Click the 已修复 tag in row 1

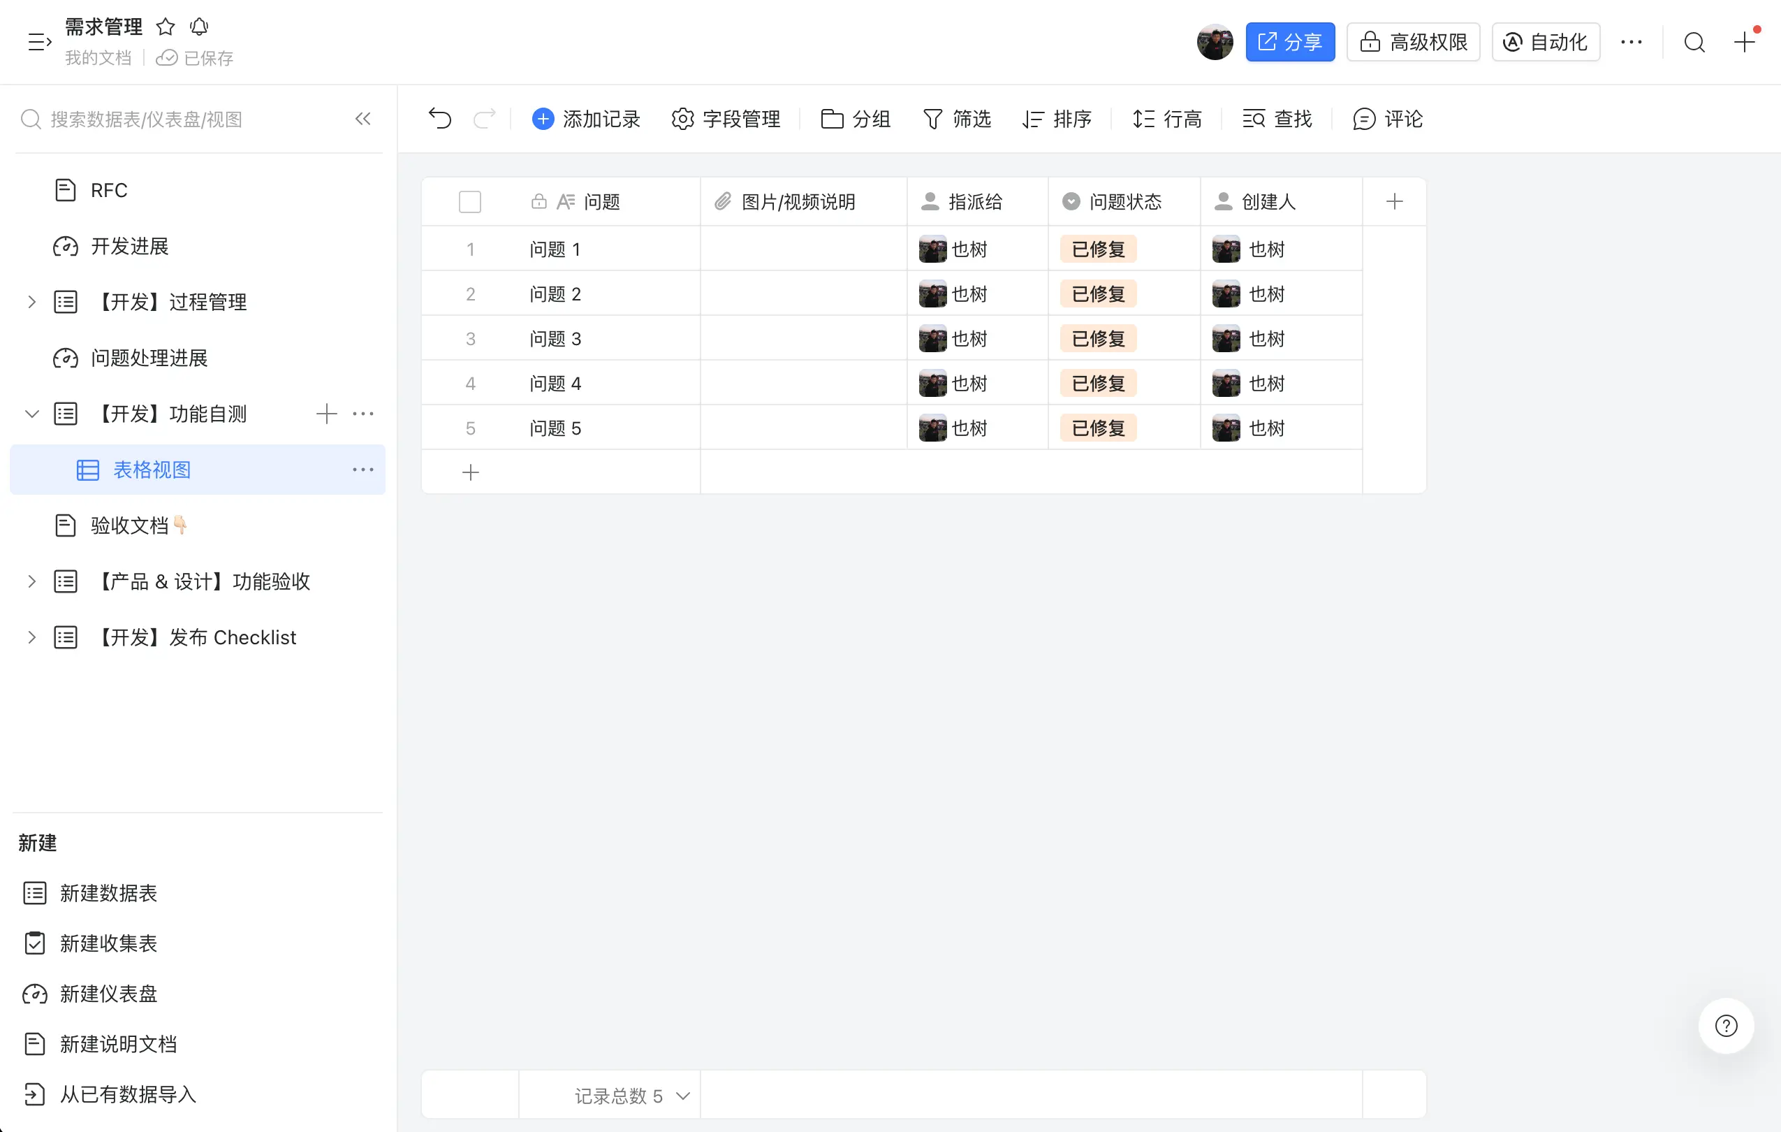pyautogui.click(x=1098, y=249)
